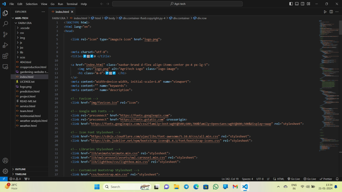The height and width of the screenshot is (192, 342).
Task: Open prediction.html file
Action: pyautogui.click(x=29, y=91)
